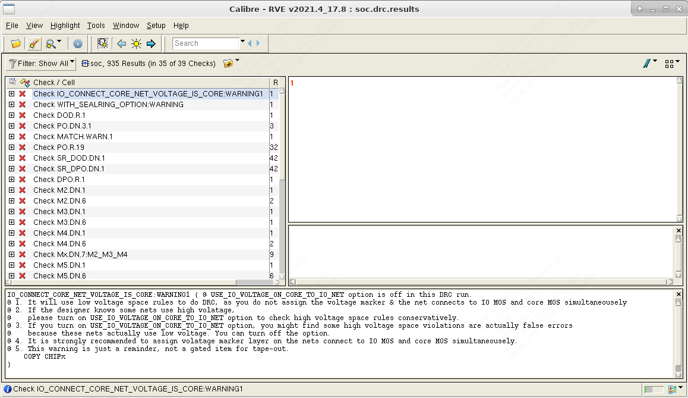Click the open folder icon in toolbar

pyautogui.click(x=16, y=43)
